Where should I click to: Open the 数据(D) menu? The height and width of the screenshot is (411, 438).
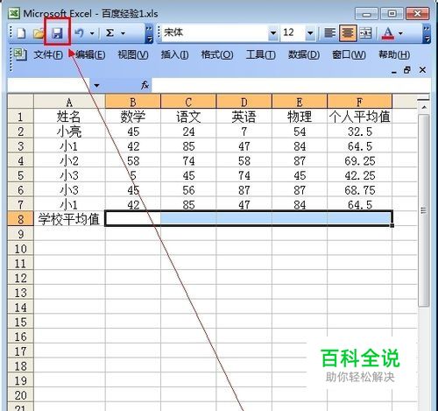(x=304, y=54)
